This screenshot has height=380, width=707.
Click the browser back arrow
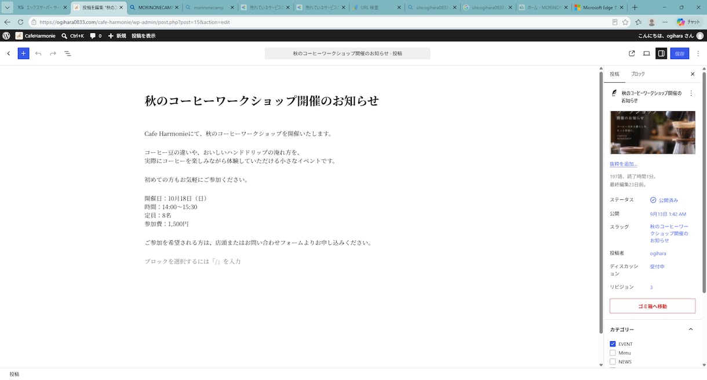(7, 22)
